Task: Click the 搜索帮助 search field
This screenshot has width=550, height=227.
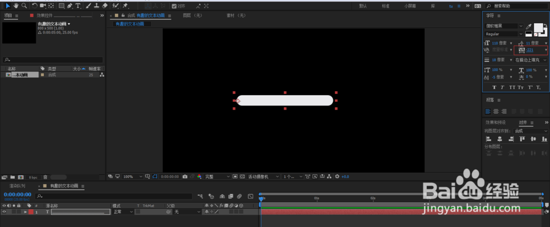Action: click(516, 6)
